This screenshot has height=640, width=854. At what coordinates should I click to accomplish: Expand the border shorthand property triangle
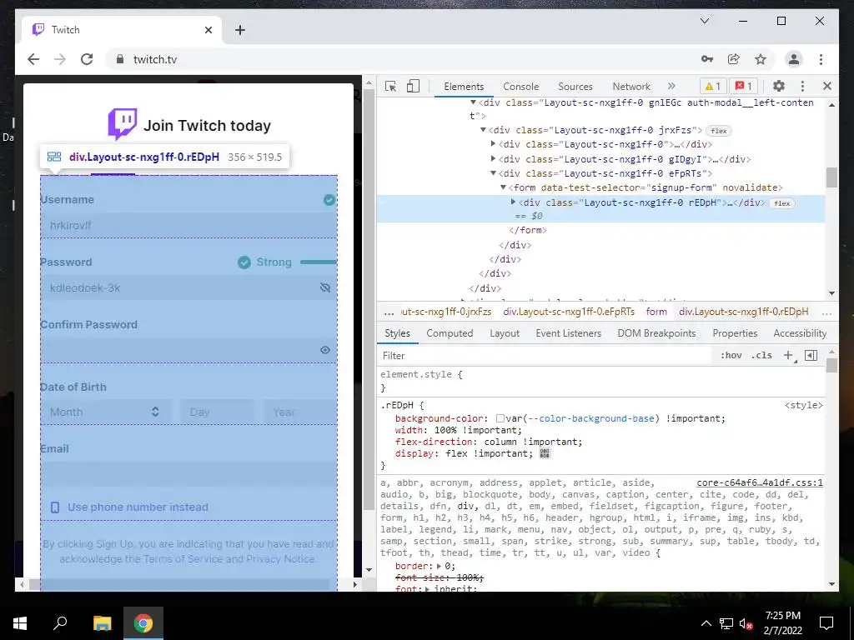tap(440, 566)
